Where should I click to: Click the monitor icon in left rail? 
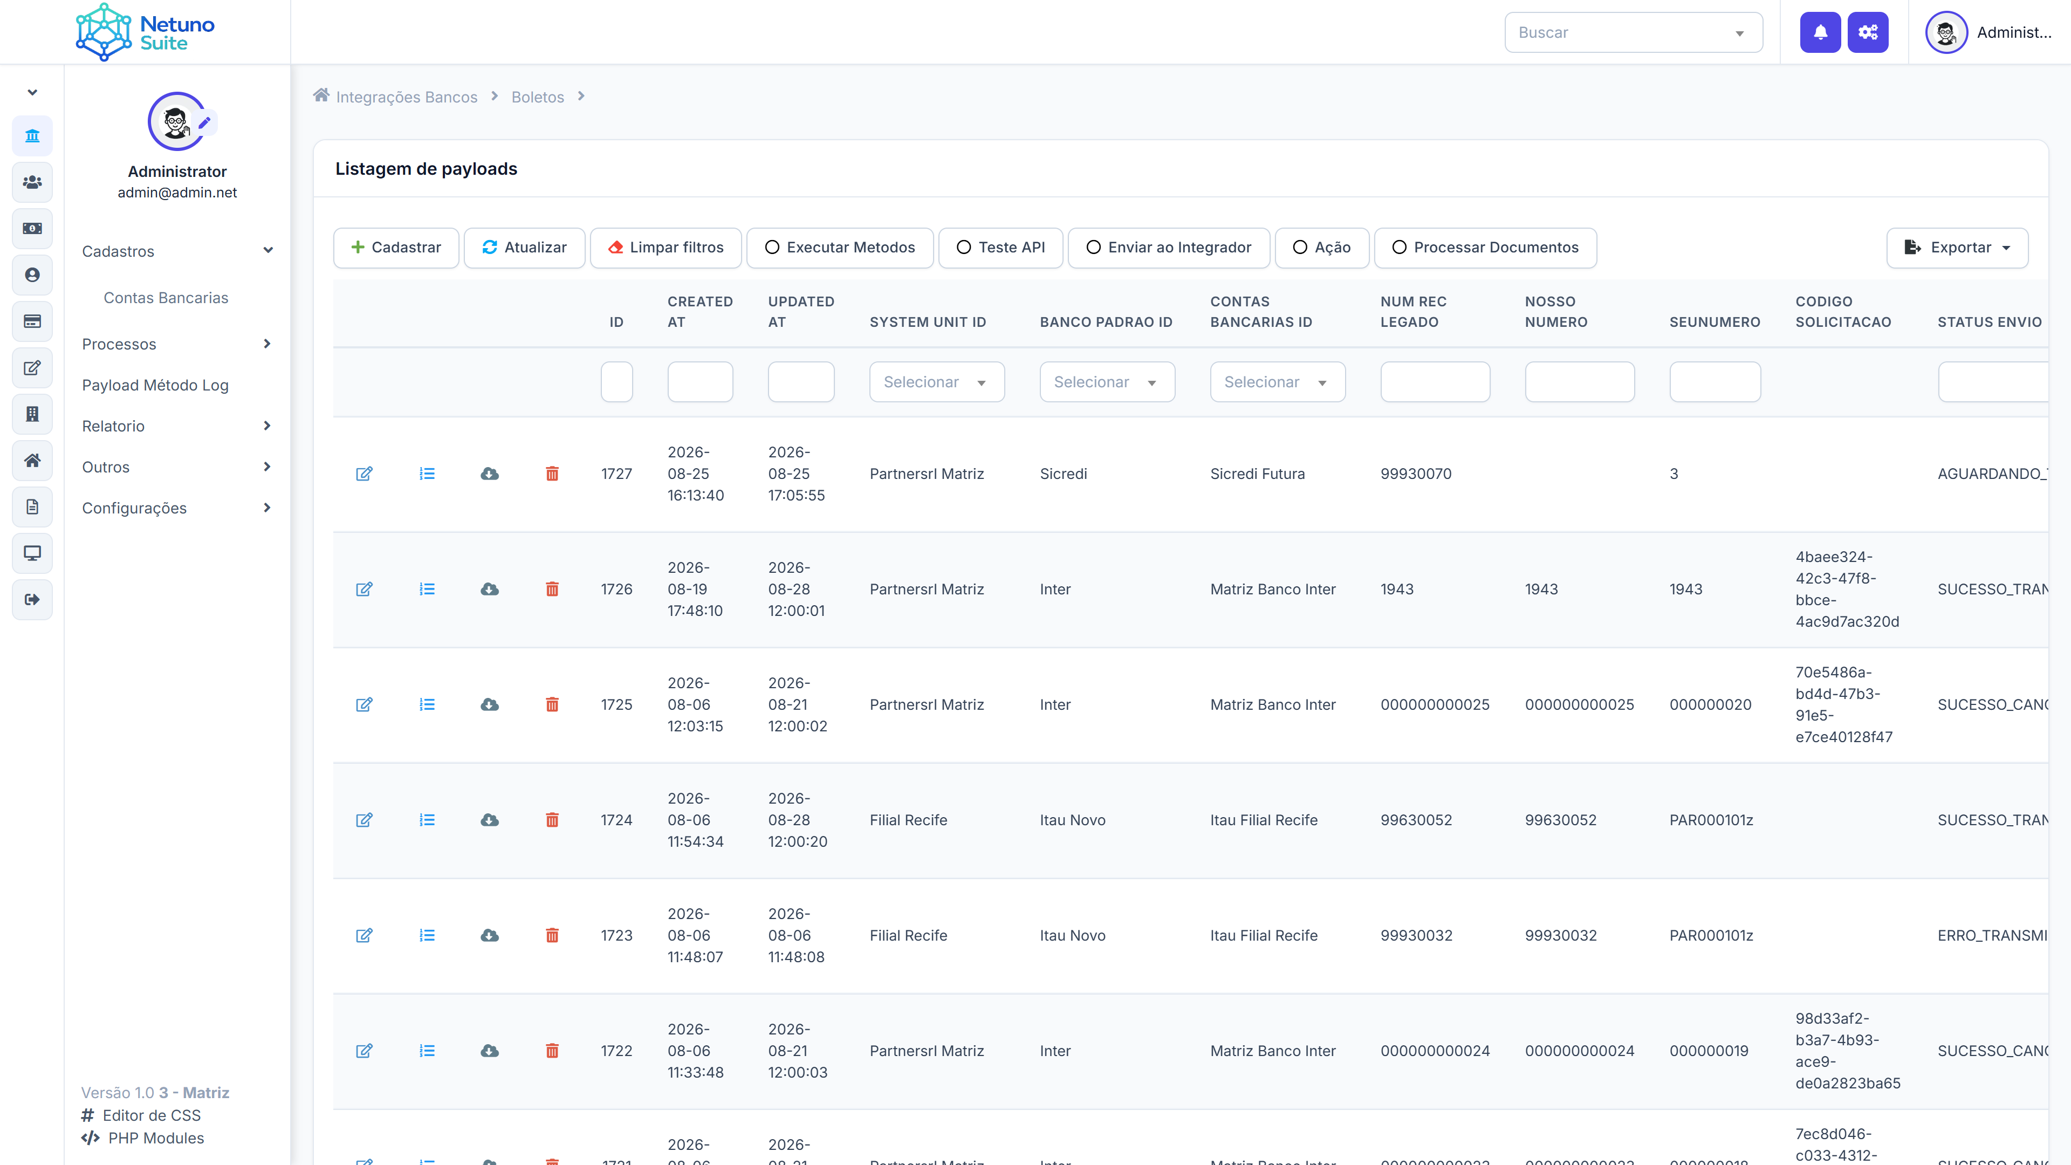32,553
